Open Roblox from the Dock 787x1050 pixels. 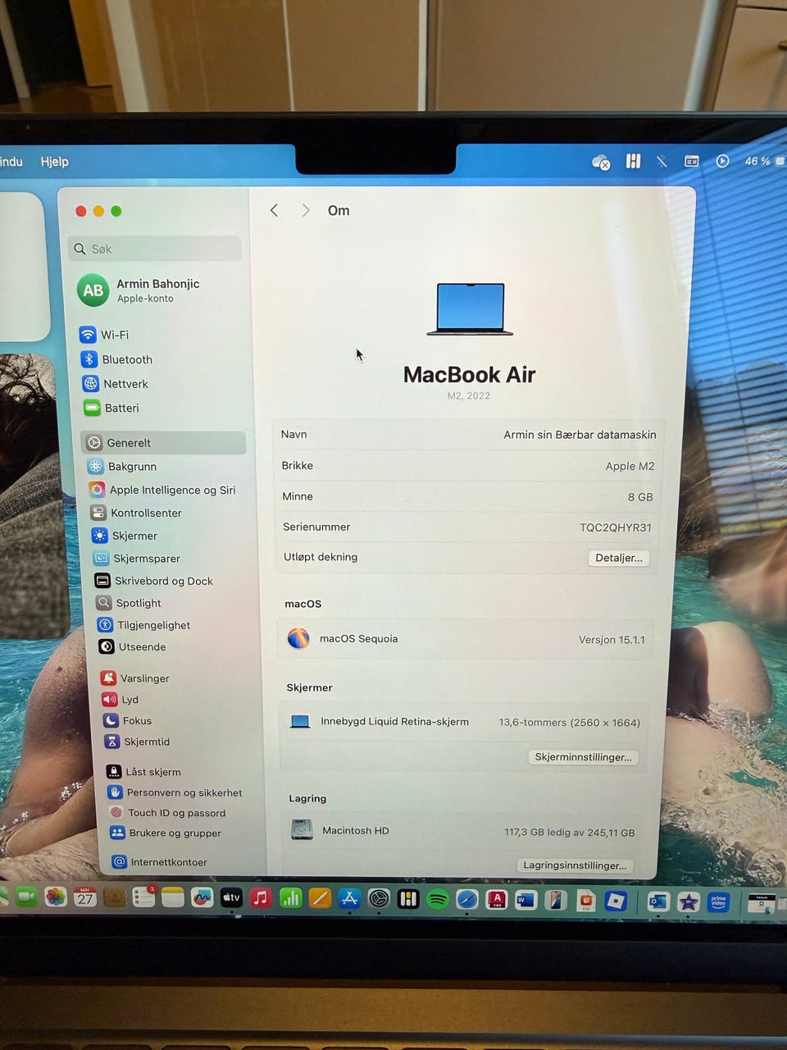616,902
